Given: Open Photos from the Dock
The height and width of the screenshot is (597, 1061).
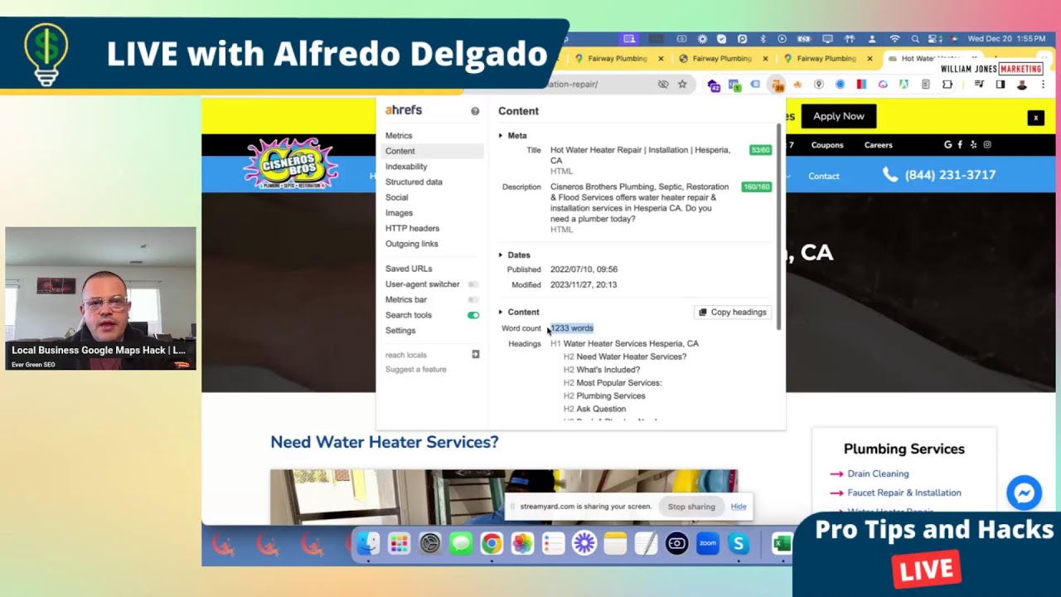Looking at the screenshot, I should tap(522, 544).
